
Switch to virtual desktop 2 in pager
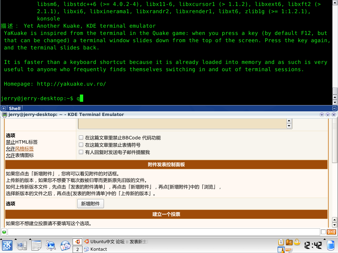77,249
